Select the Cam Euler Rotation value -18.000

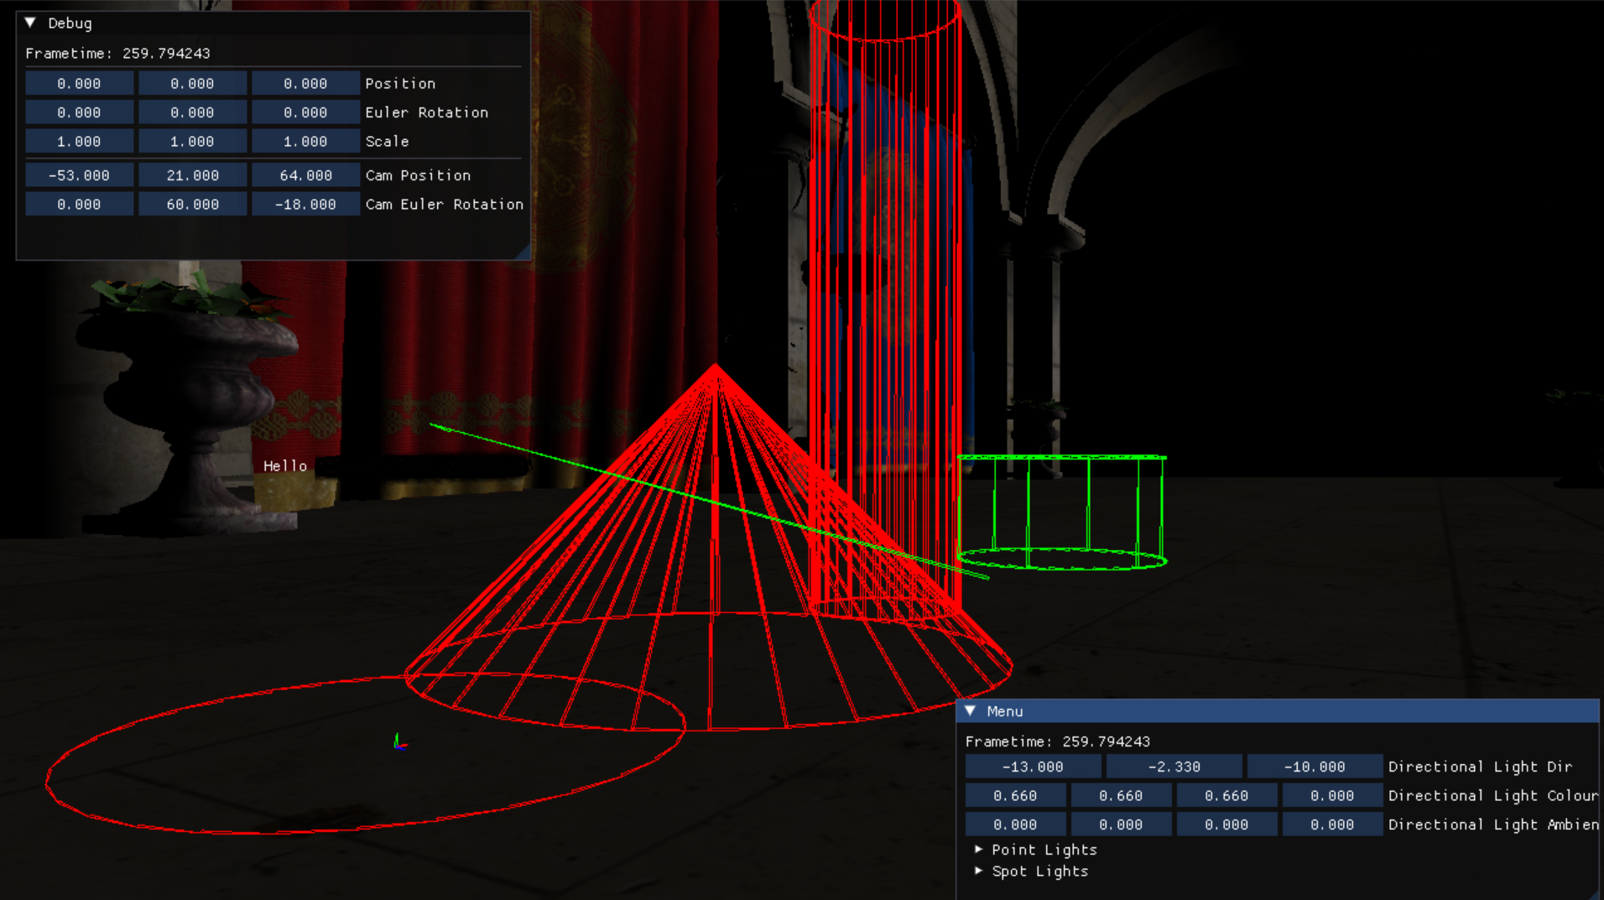pyautogui.click(x=305, y=203)
